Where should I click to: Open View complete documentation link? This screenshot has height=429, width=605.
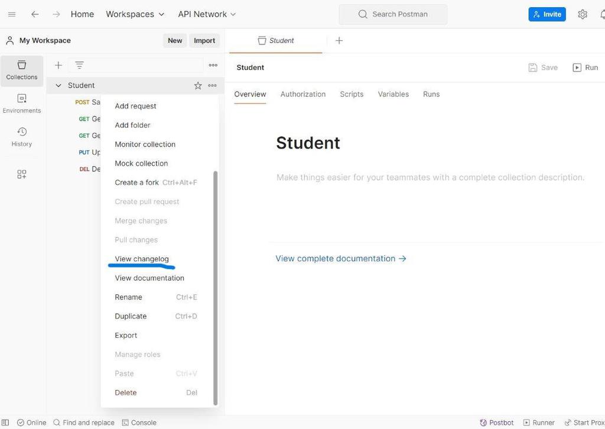pyautogui.click(x=341, y=258)
